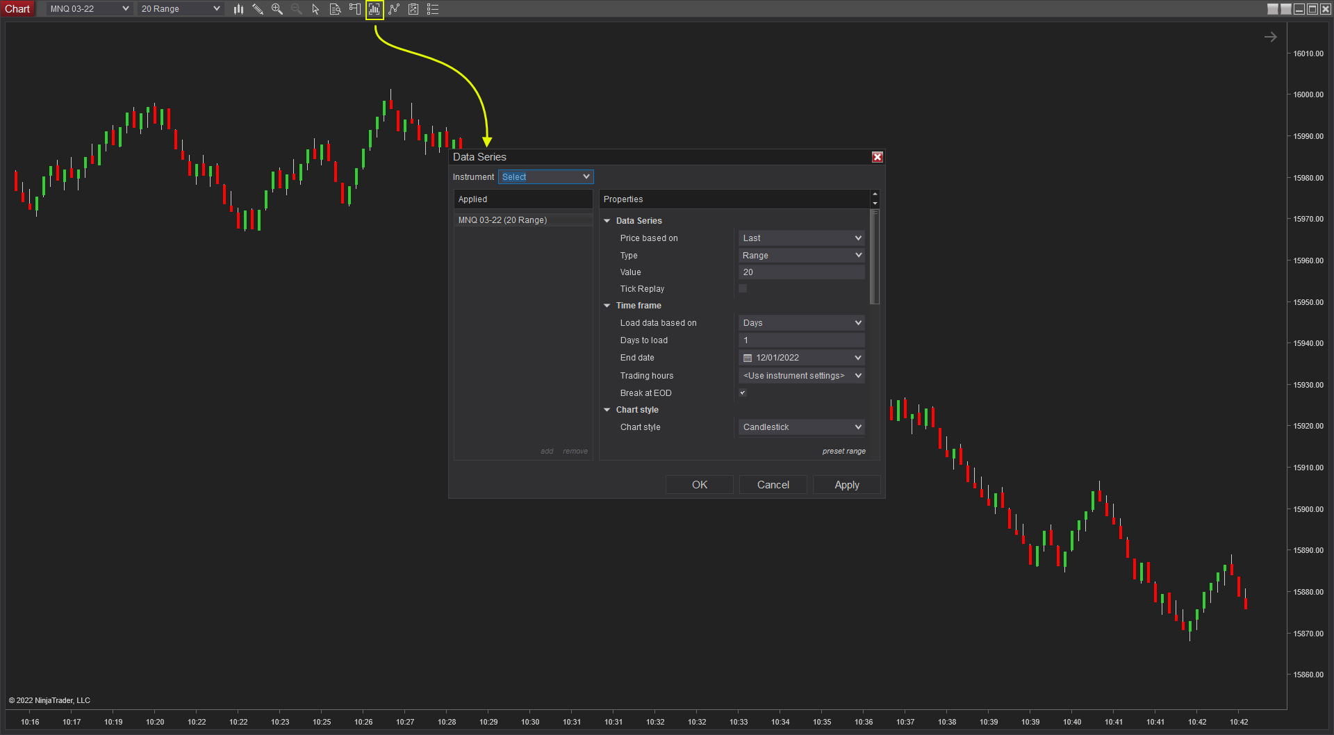The image size is (1334, 735).
Task: Select the Chart tab
Action: 17,9
